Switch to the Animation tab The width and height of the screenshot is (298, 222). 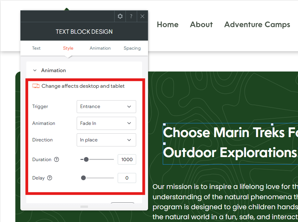point(100,48)
